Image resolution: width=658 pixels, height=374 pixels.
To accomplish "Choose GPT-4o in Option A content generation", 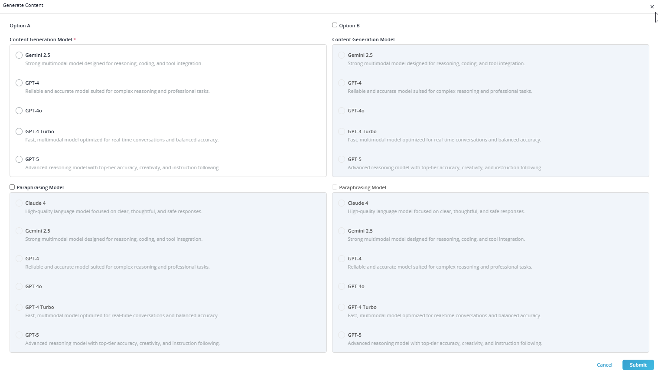I will (19, 111).
